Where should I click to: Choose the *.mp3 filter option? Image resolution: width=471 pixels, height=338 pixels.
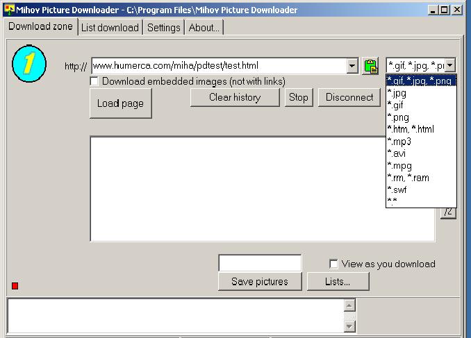click(421, 142)
